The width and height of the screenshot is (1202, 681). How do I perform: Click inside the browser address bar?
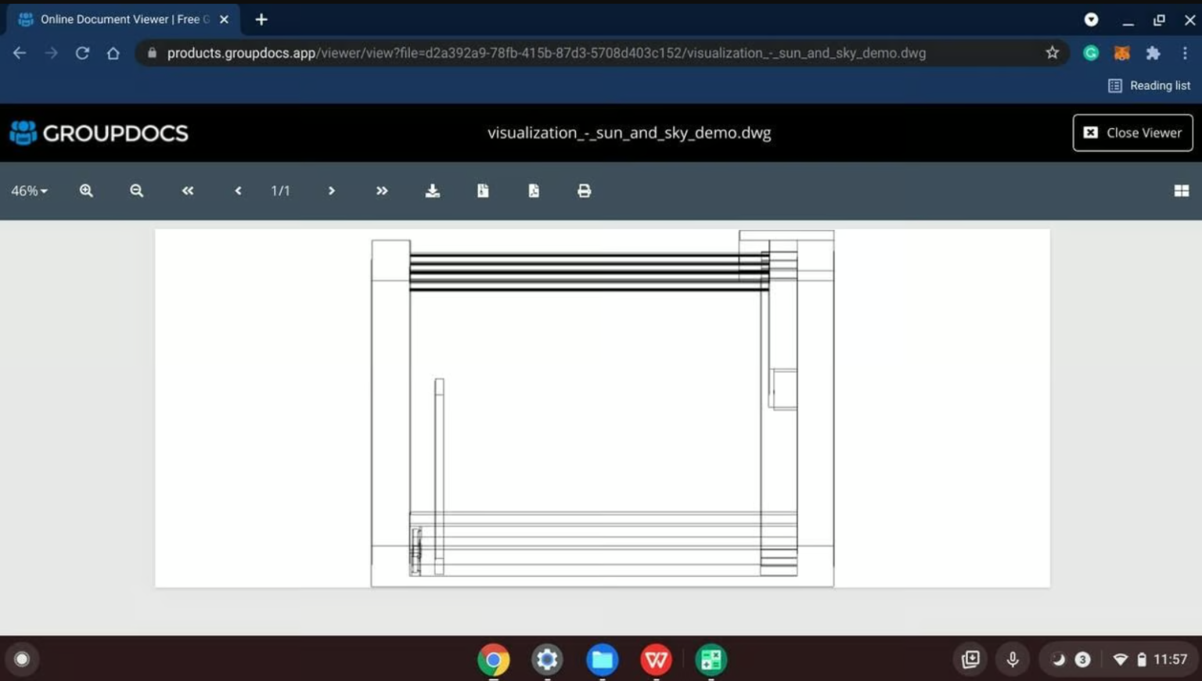[x=548, y=52]
